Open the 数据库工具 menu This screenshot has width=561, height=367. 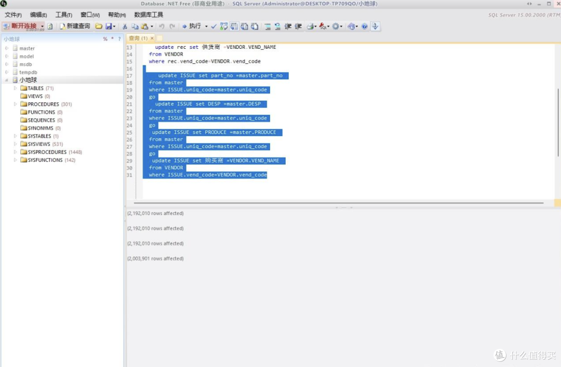click(x=149, y=15)
